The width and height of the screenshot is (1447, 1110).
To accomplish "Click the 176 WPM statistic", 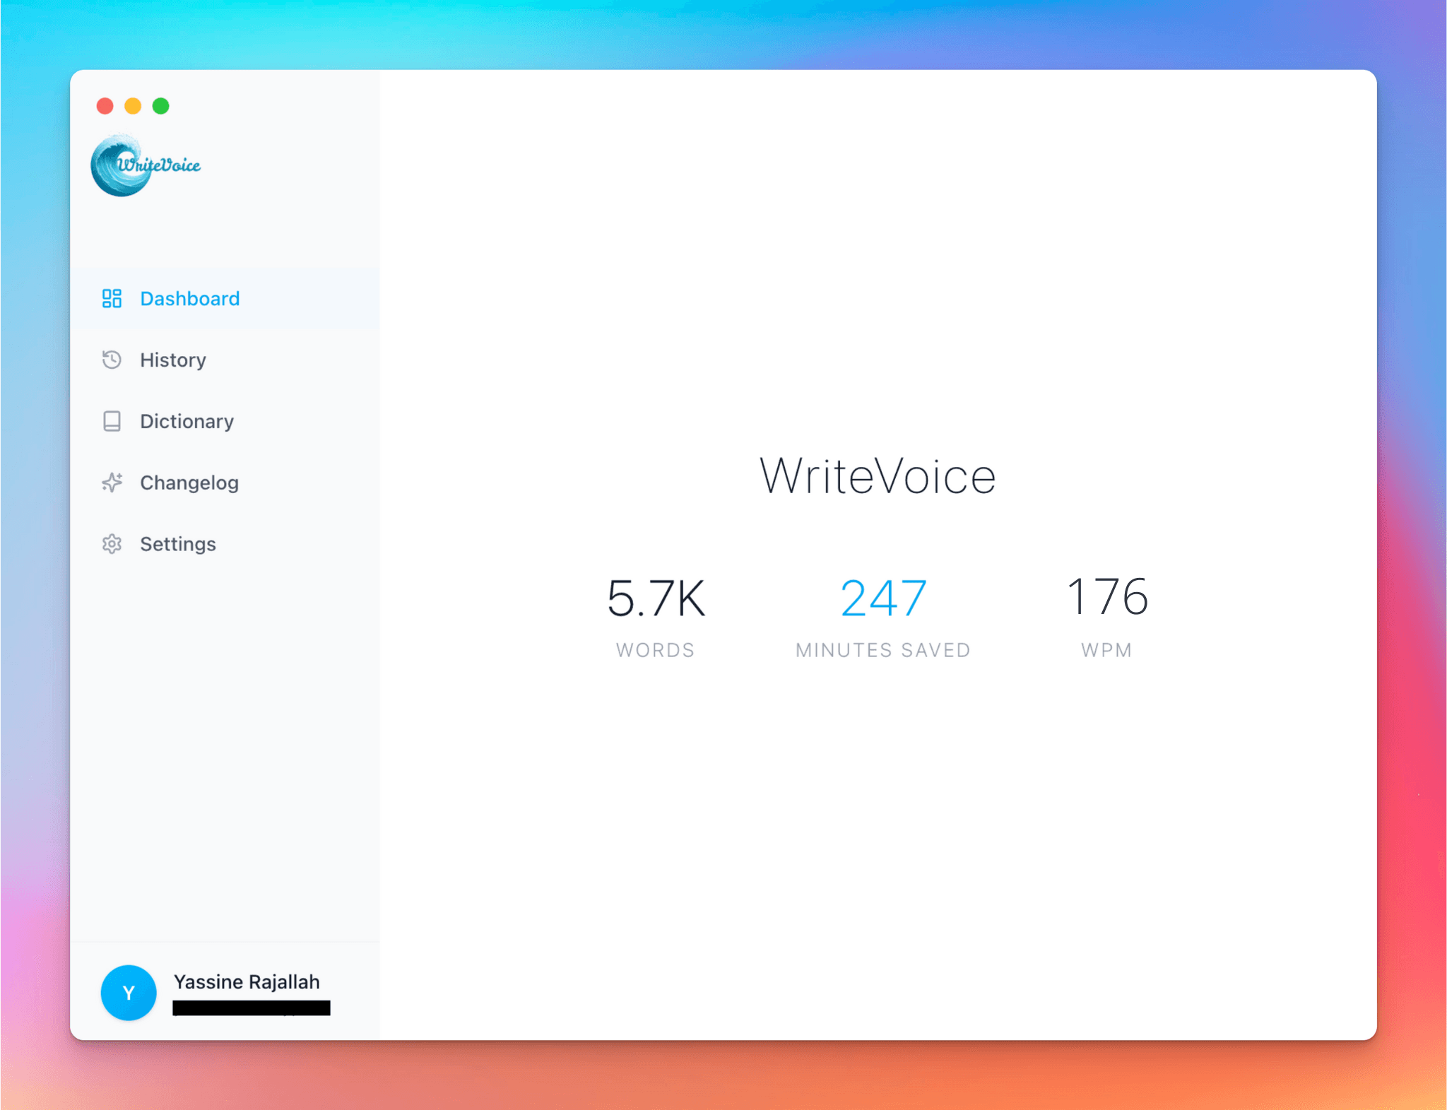I will coord(1106,597).
